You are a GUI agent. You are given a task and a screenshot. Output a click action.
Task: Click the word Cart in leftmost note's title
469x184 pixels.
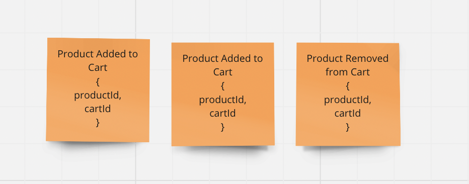click(98, 67)
